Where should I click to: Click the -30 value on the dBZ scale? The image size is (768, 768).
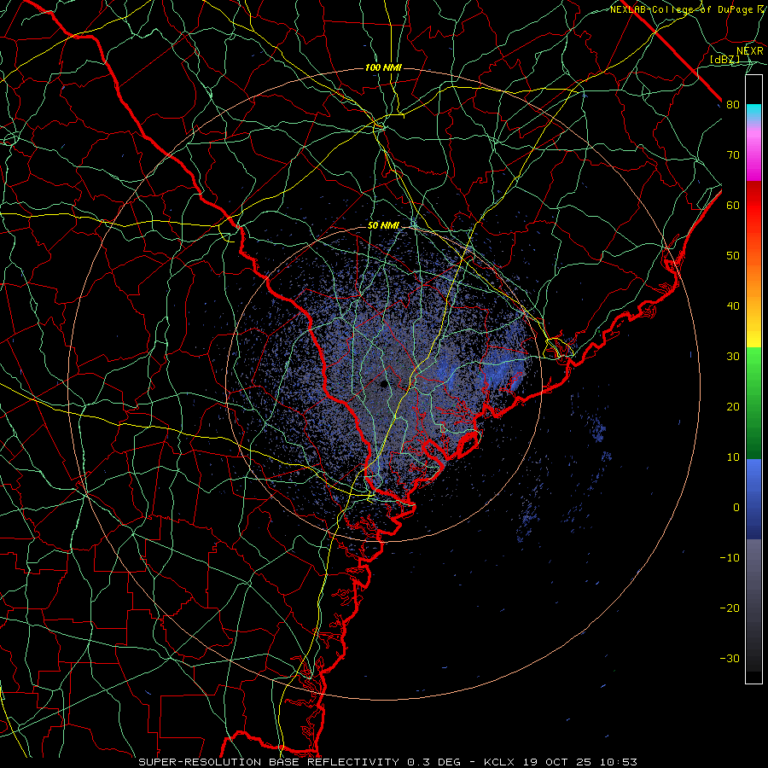[x=730, y=658]
